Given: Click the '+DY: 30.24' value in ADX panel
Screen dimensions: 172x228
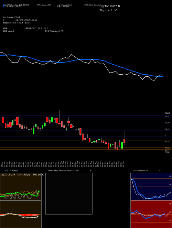Looking at the screenshot, I should pyautogui.click(x=24, y=175).
